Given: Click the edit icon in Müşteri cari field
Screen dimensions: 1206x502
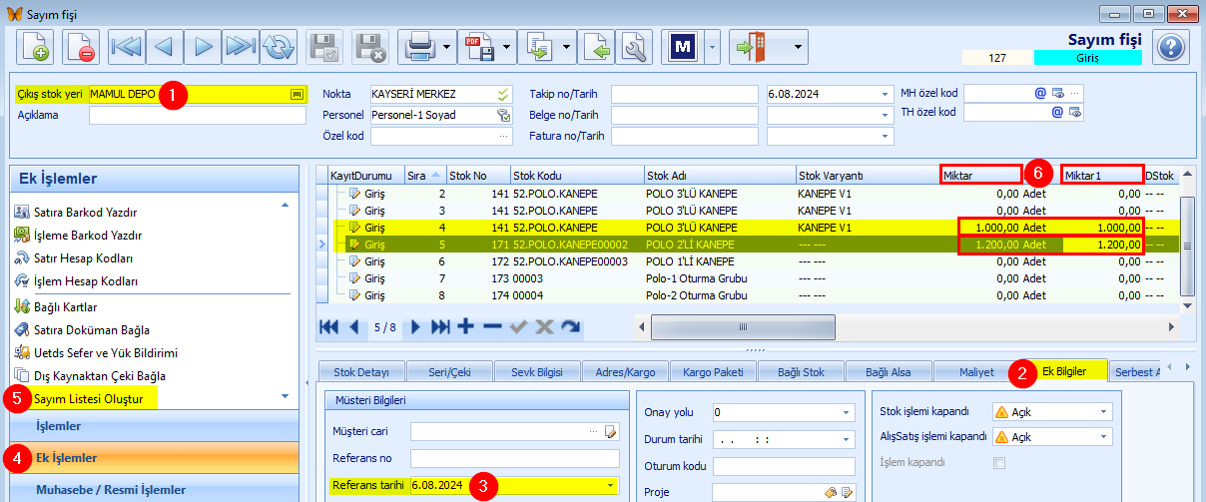Looking at the screenshot, I should tap(611, 432).
